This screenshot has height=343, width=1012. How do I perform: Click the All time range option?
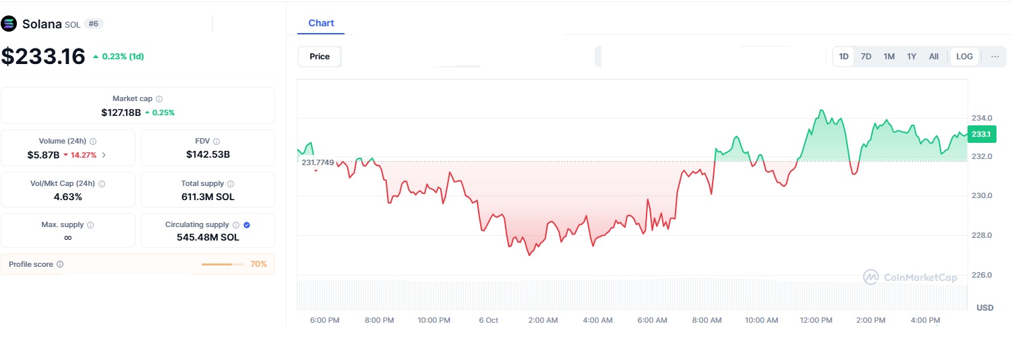click(x=934, y=57)
